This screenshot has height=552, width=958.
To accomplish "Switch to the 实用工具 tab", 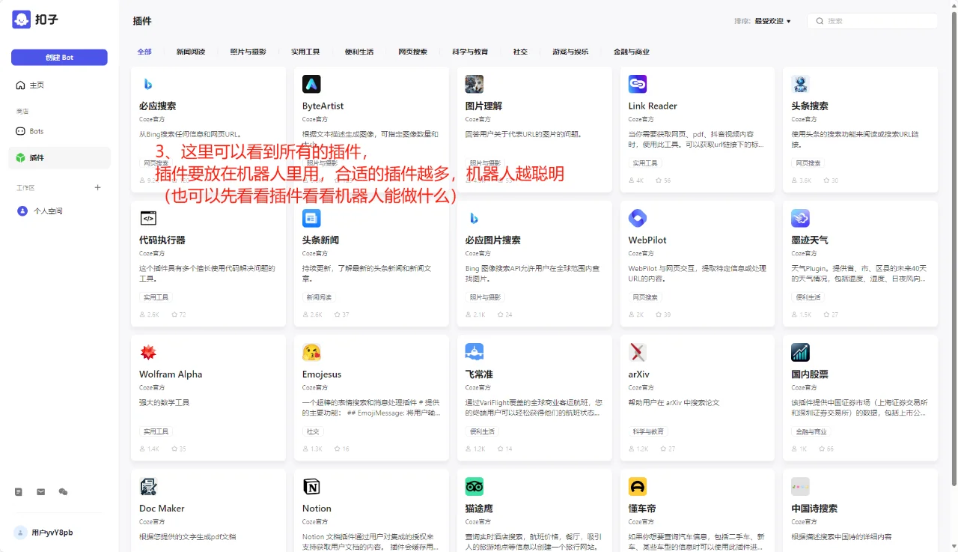I will [x=305, y=52].
